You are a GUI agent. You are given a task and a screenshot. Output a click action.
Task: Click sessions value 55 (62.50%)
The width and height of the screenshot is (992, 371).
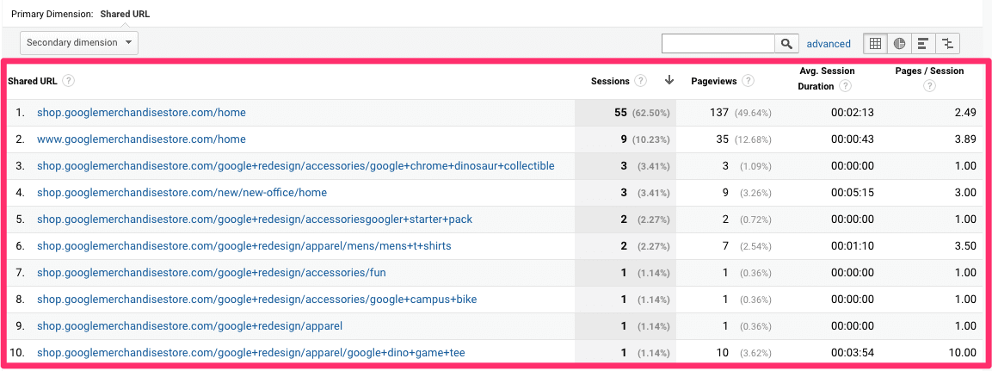click(x=642, y=113)
